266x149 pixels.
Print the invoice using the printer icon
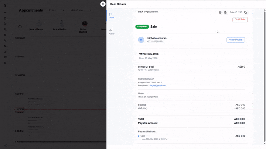coord(220,13)
